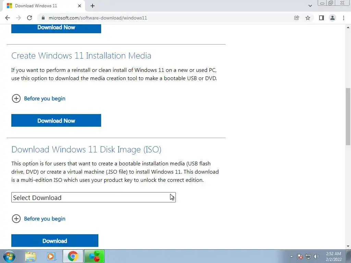Image resolution: width=351 pixels, height=263 pixels.
Task: Reload the page with refresh icon
Action: [x=29, y=18]
